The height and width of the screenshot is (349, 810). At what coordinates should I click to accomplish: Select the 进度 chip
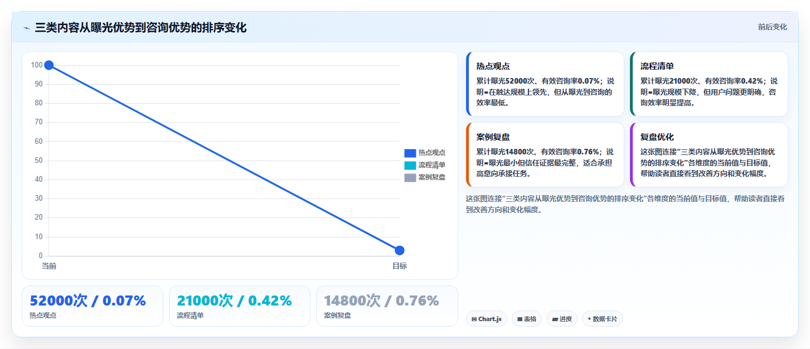coord(561,319)
